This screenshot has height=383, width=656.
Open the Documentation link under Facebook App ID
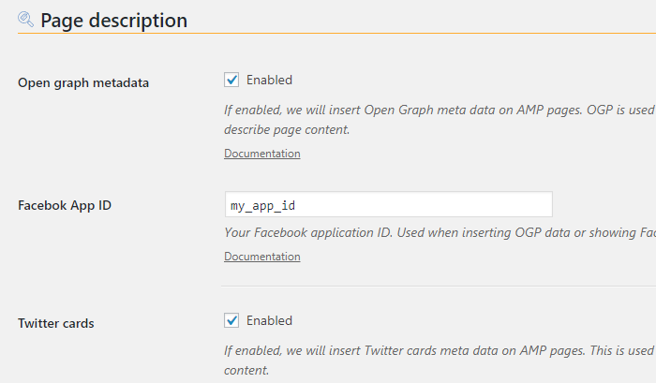(x=261, y=257)
